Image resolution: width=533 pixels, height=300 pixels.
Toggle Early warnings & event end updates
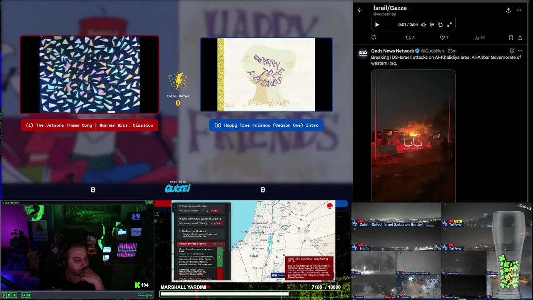pos(180,219)
